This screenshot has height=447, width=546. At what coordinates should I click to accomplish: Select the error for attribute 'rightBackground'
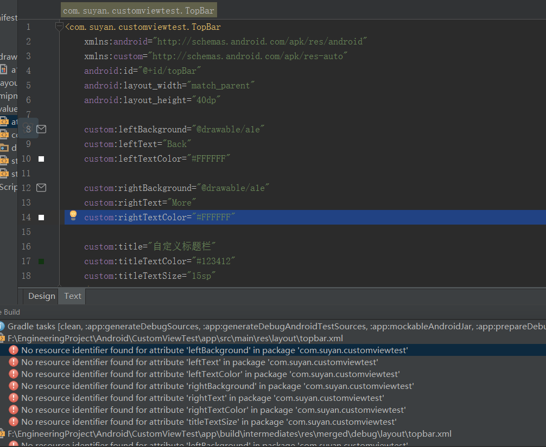[217, 386]
